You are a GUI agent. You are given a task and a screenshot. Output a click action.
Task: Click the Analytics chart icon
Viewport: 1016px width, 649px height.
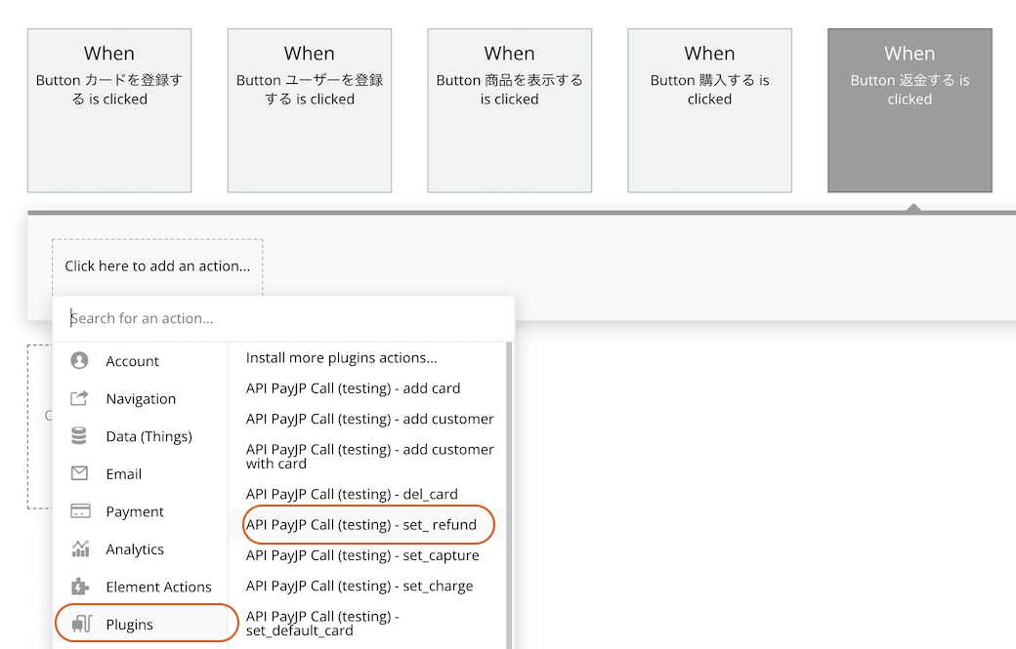tap(80, 548)
